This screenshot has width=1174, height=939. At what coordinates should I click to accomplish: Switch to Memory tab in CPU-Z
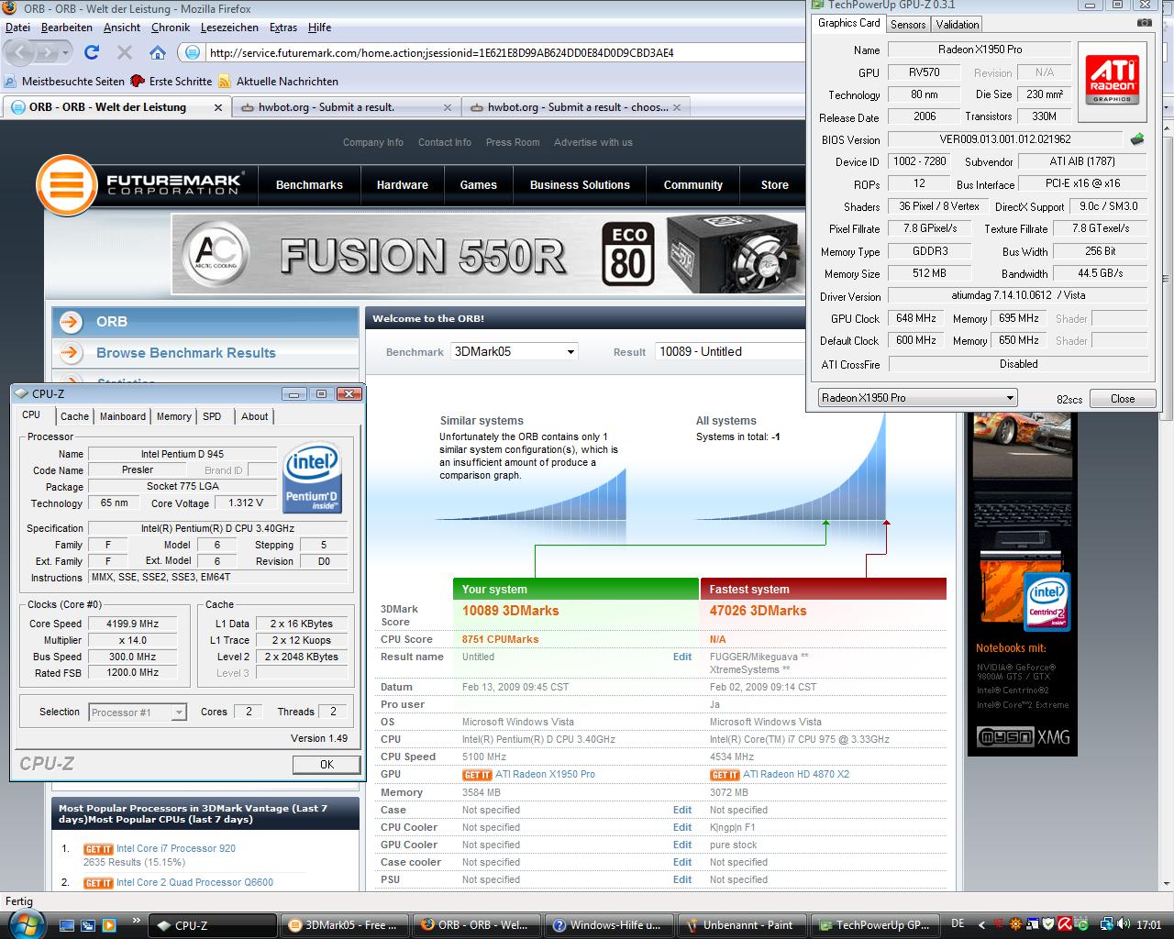(174, 416)
